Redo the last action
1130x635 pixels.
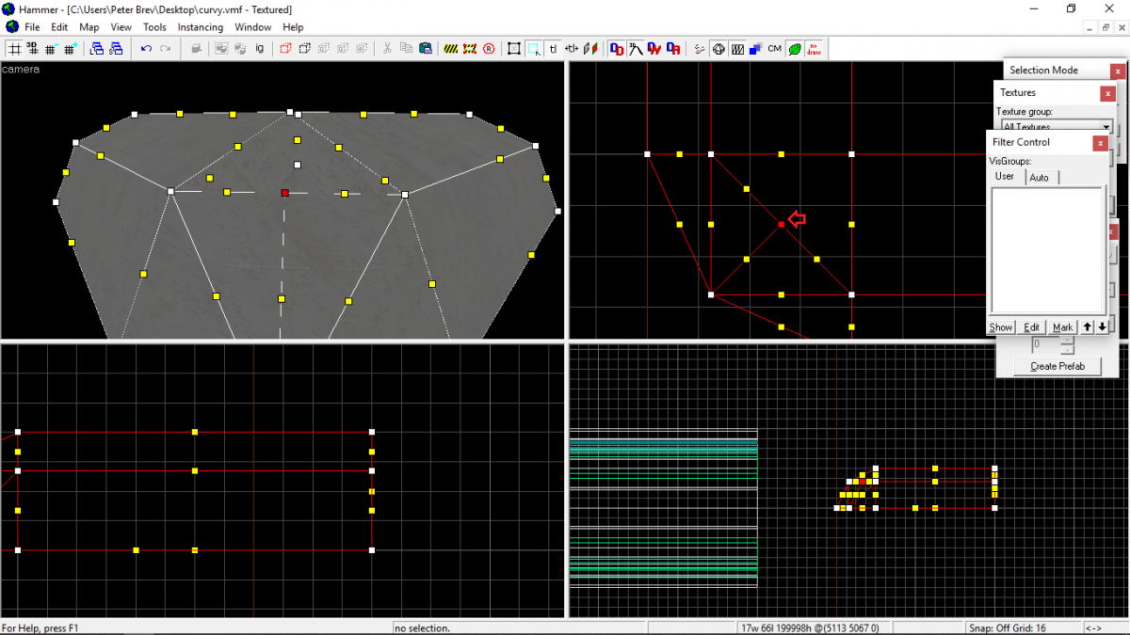pos(164,48)
